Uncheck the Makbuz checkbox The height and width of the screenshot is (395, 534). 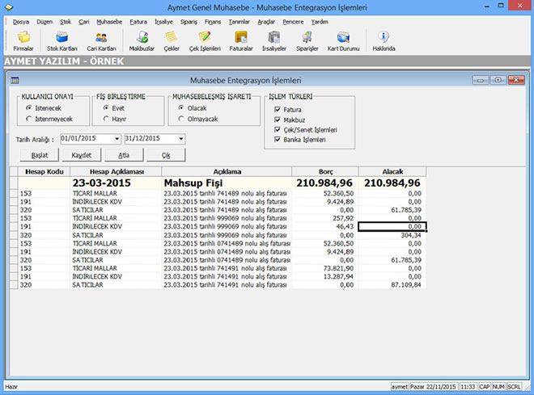[x=278, y=120]
